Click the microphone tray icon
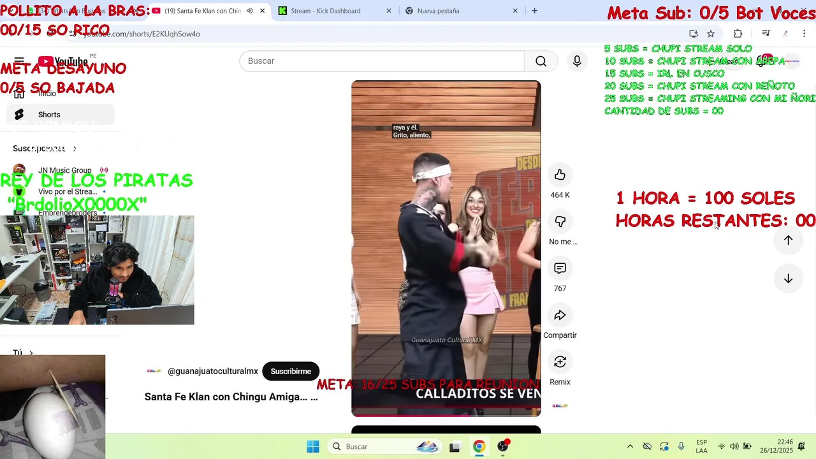The height and width of the screenshot is (459, 816). (x=681, y=446)
